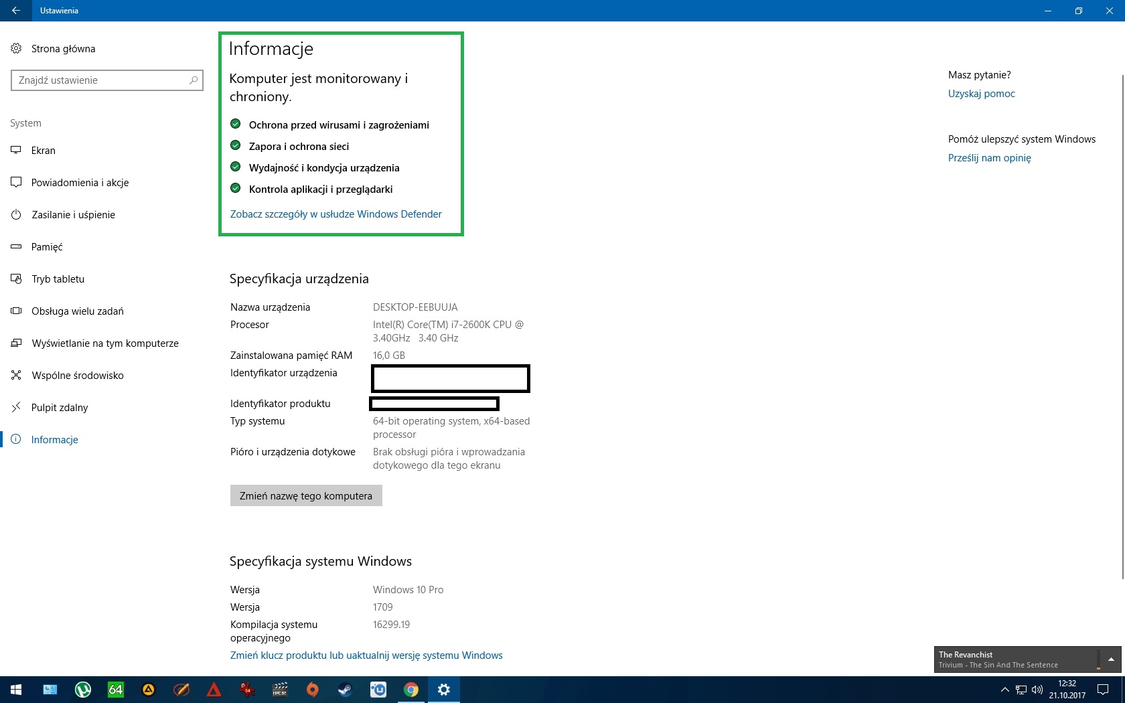This screenshot has width=1125, height=703.
Task: Open Zmień klucz produktu lub uaktualnij link
Action: (366, 655)
